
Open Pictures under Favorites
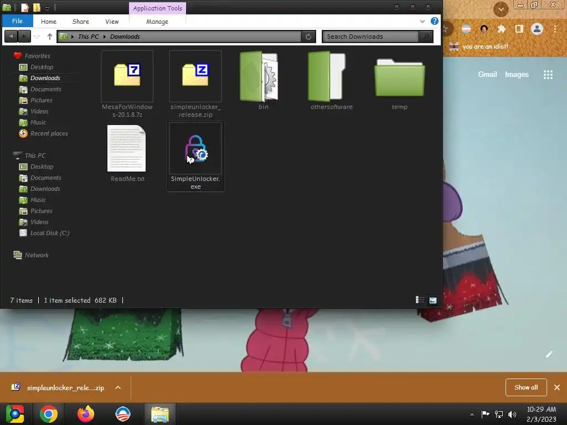(x=41, y=101)
